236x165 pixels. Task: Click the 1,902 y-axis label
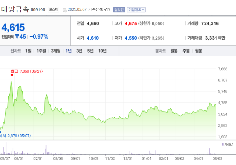[223, 137]
